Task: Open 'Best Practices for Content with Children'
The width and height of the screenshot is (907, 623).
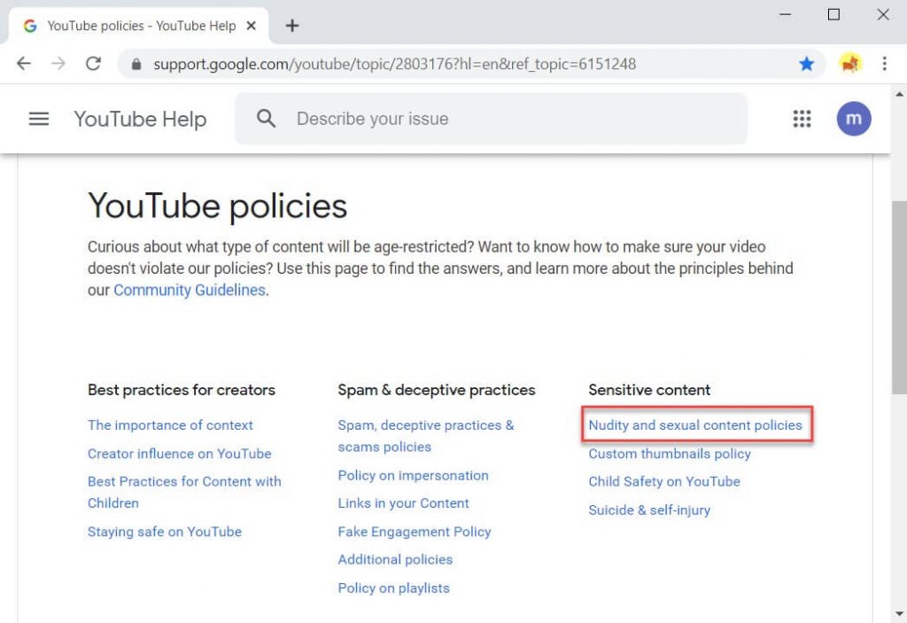Action: coord(184,492)
